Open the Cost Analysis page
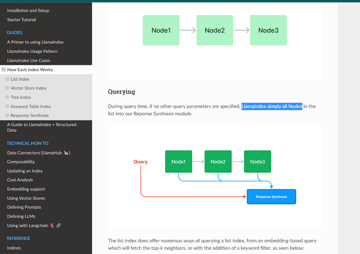The height and width of the screenshot is (254, 360). click(20, 180)
